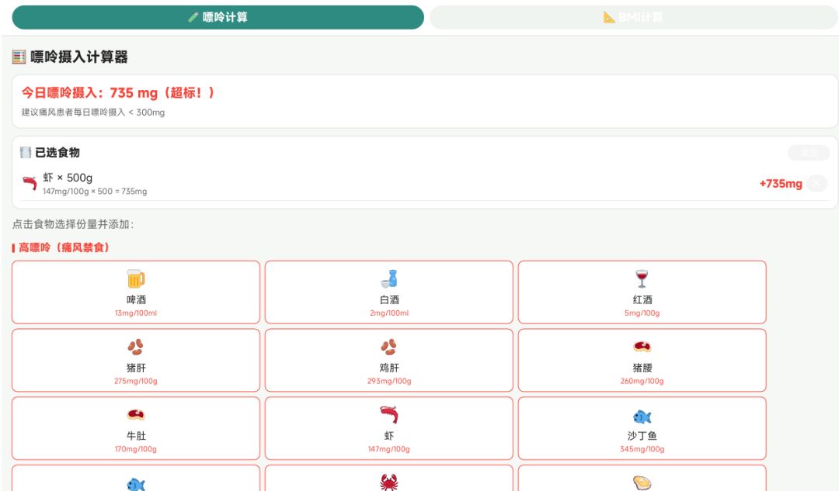
Task: Open the faded BMI计算 tab
Action: (634, 17)
